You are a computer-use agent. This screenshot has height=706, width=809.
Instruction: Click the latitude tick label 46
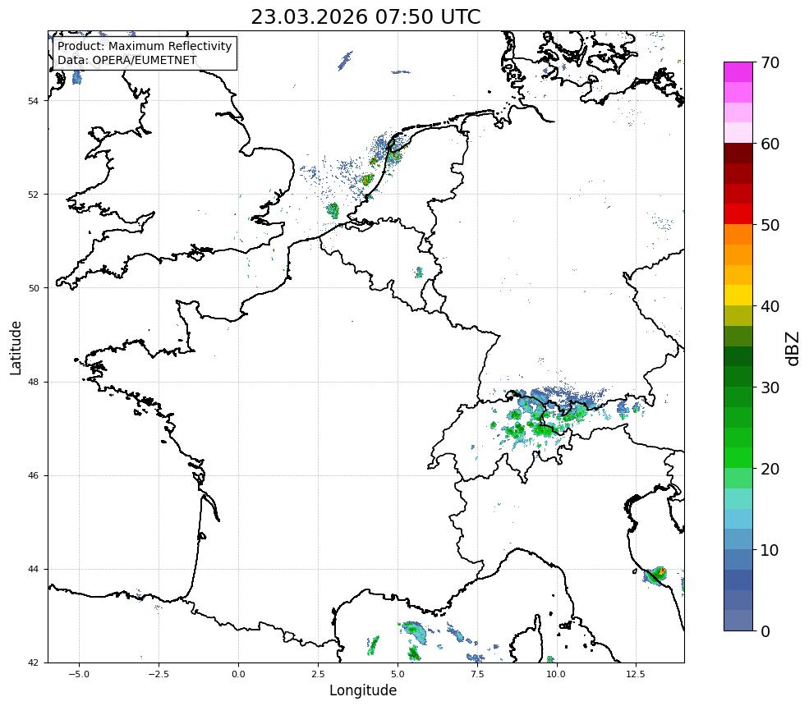pos(33,475)
